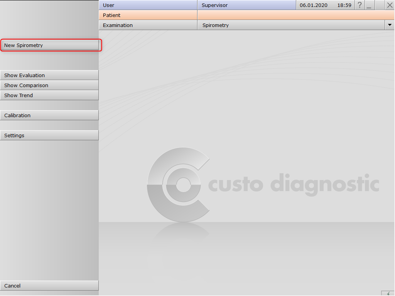Select the Patient header button
The image size is (395, 296).
point(148,15)
